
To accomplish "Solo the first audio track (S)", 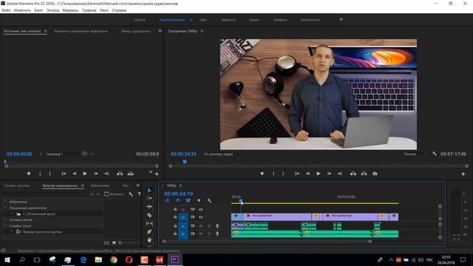I will (209, 226).
